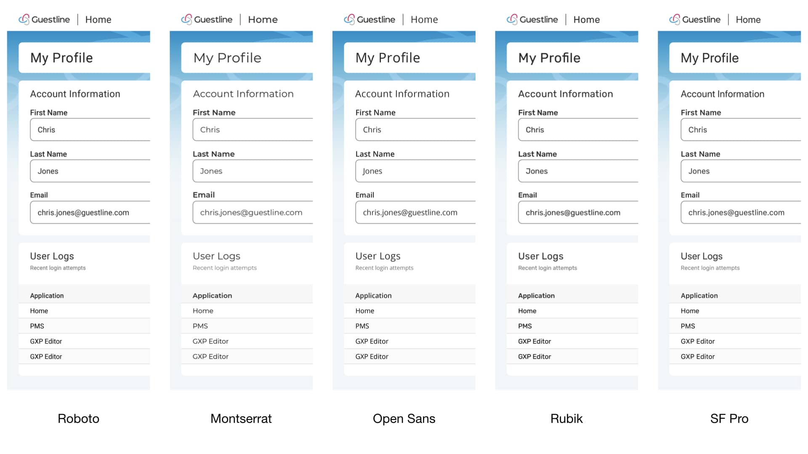
Task: Click Account Information heading in Open Sans mockup
Action: pos(402,94)
